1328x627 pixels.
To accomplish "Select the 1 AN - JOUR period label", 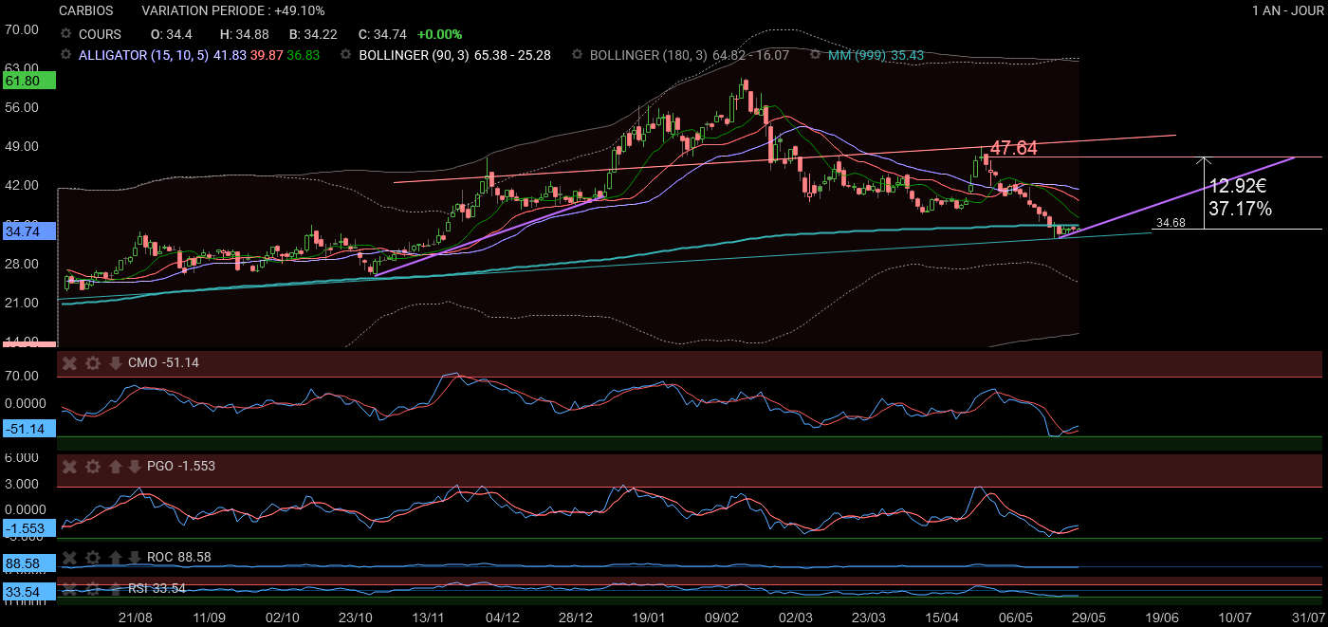I will [x=1286, y=10].
